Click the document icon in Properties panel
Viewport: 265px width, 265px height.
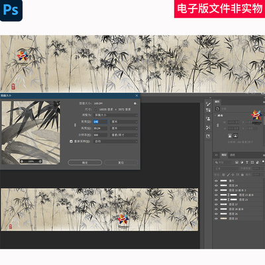click(x=217, y=109)
